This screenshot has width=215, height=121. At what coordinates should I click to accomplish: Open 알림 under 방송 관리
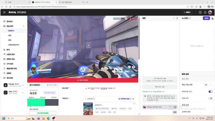pos(10,40)
